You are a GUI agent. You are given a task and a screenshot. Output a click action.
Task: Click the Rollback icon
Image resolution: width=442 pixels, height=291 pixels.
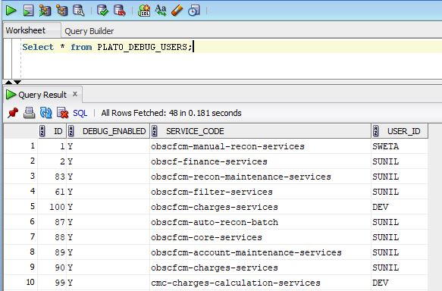point(120,11)
